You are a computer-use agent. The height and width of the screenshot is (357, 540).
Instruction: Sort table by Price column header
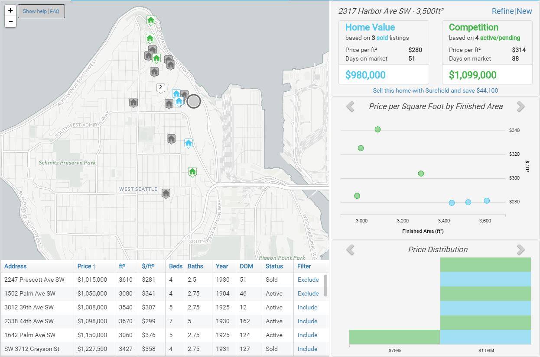coord(86,266)
